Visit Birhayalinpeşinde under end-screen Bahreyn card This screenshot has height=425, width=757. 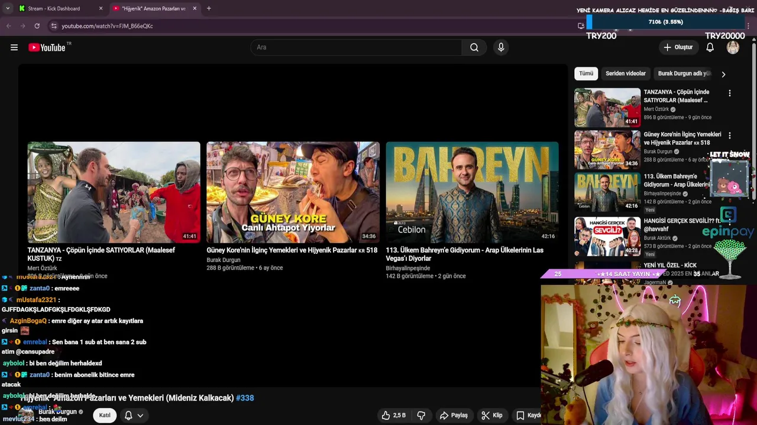click(408, 268)
